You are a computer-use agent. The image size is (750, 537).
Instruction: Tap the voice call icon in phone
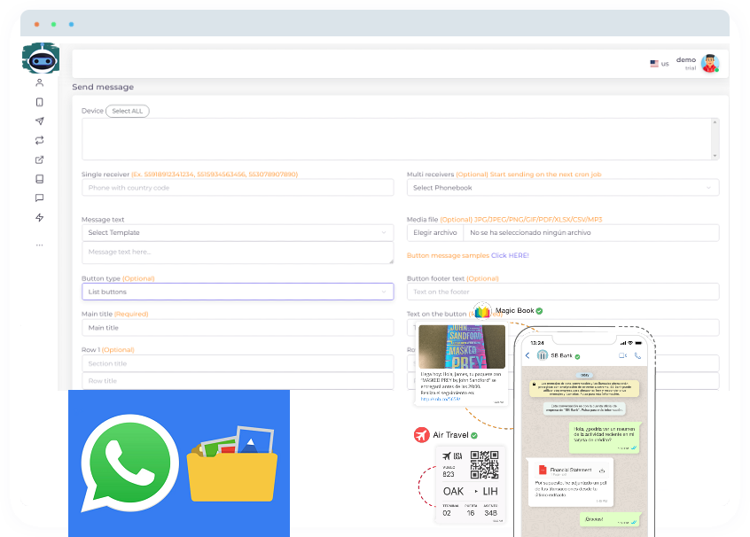pyautogui.click(x=637, y=355)
